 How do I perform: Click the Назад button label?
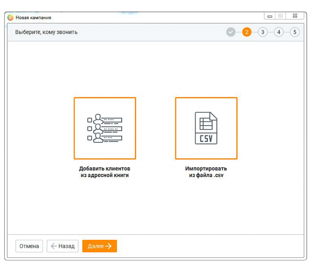point(66,246)
